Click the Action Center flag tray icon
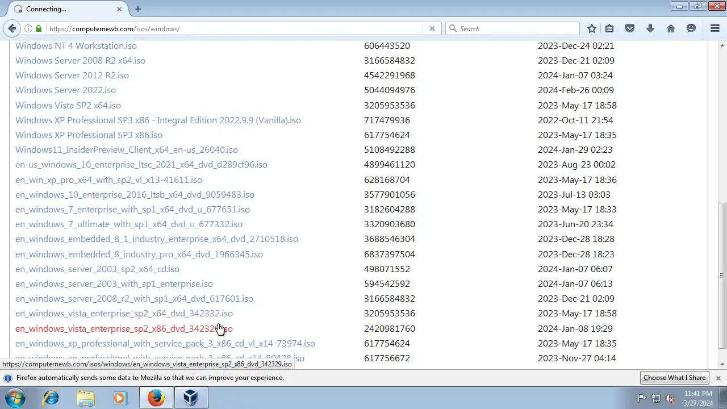The width and height of the screenshot is (727, 409). coord(642,398)
